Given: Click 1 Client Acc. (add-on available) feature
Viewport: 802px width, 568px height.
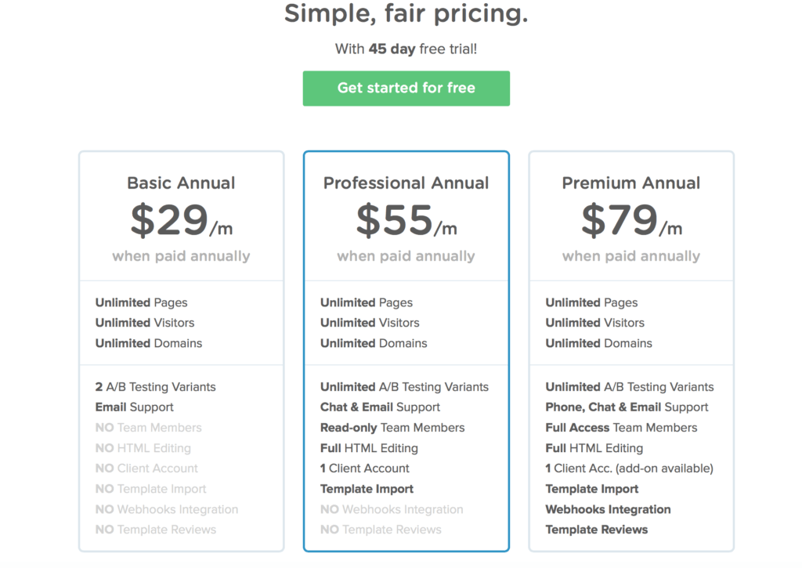Looking at the screenshot, I should click(629, 469).
